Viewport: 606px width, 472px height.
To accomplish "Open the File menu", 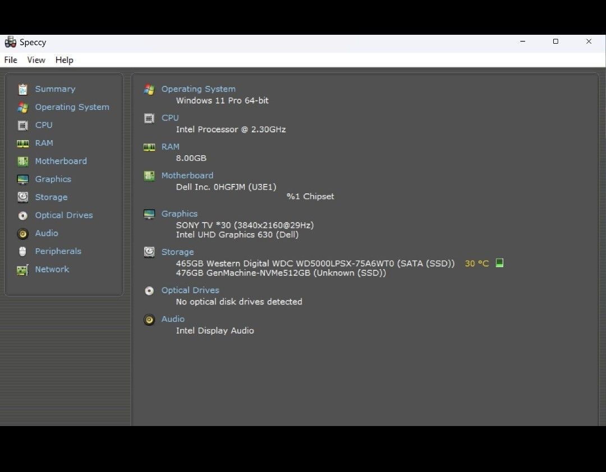I will pyautogui.click(x=11, y=60).
